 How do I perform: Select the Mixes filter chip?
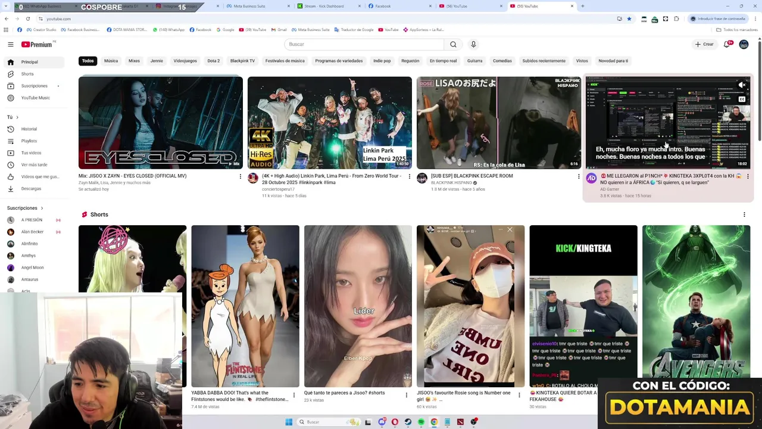[x=134, y=61]
